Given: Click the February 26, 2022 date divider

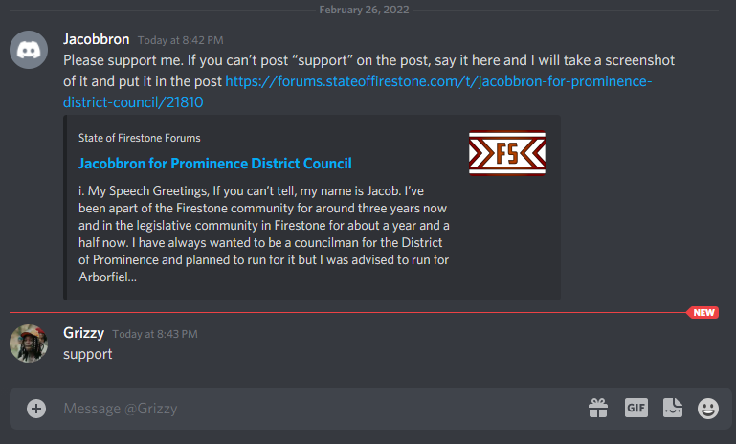Looking at the screenshot, I should pyautogui.click(x=364, y=10).
